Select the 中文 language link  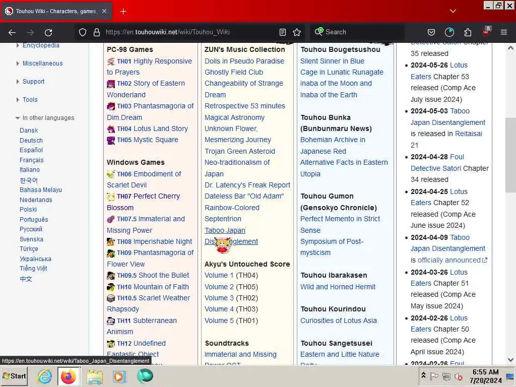[x=26, y=279]
